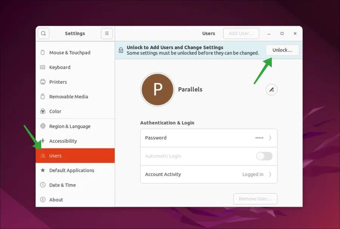Open Password row chevron
Screen dimensions: 340x229
pyautogui.click(x=270, y=138)
